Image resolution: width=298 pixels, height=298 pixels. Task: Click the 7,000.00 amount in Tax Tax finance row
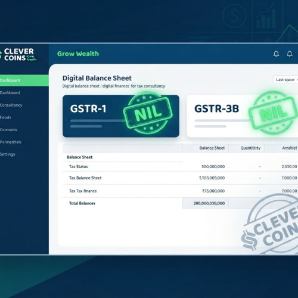(x=289, y=191)
